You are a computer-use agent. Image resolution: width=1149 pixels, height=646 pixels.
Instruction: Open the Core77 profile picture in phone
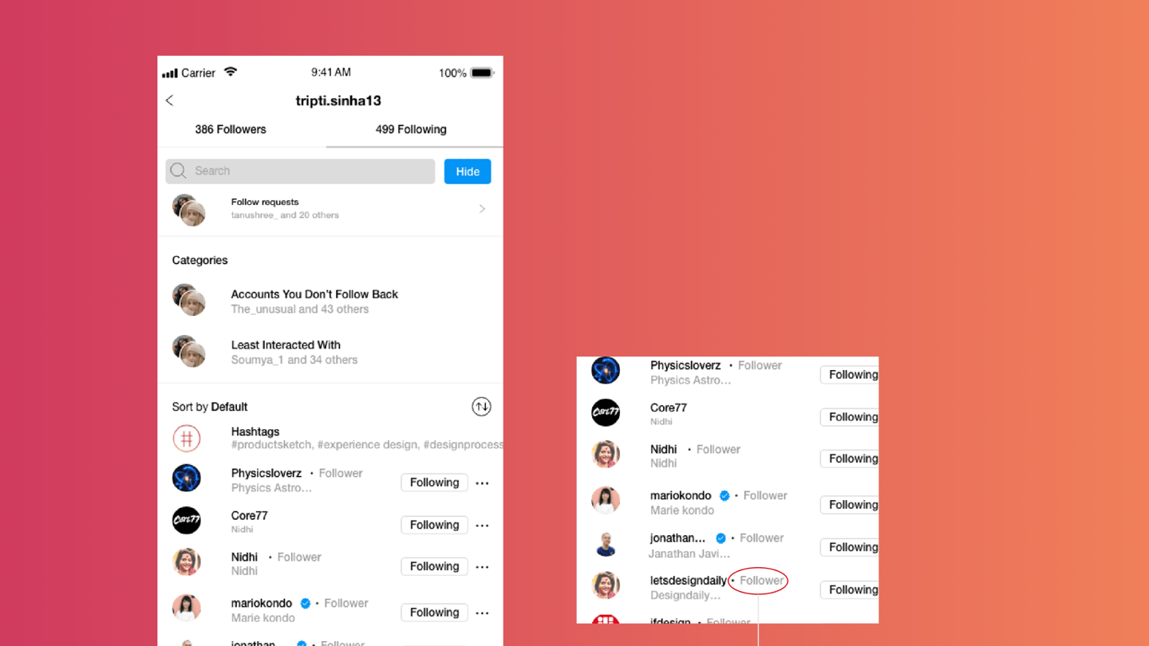tap(187, 520)
